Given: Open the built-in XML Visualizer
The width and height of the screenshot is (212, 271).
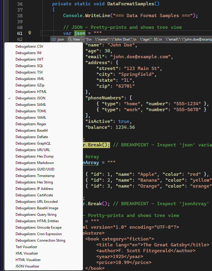Looking at the screenshot, I should click(44, 253).
